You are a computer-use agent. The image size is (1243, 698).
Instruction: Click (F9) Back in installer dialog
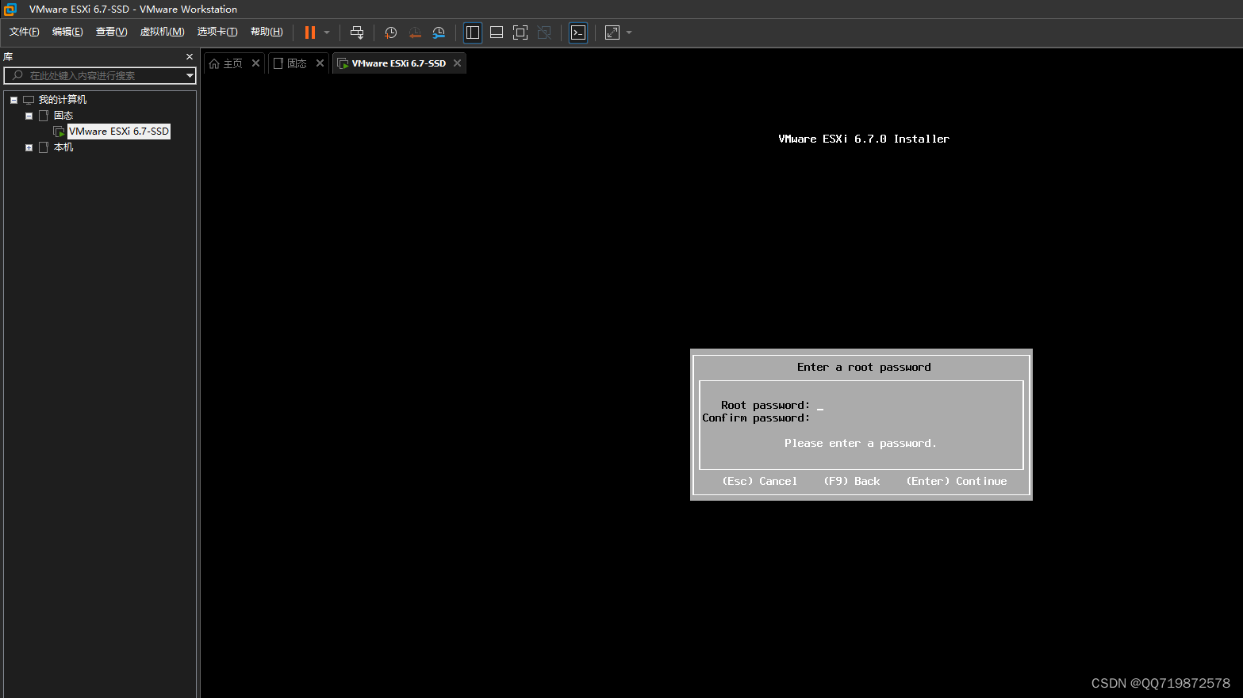852,481
